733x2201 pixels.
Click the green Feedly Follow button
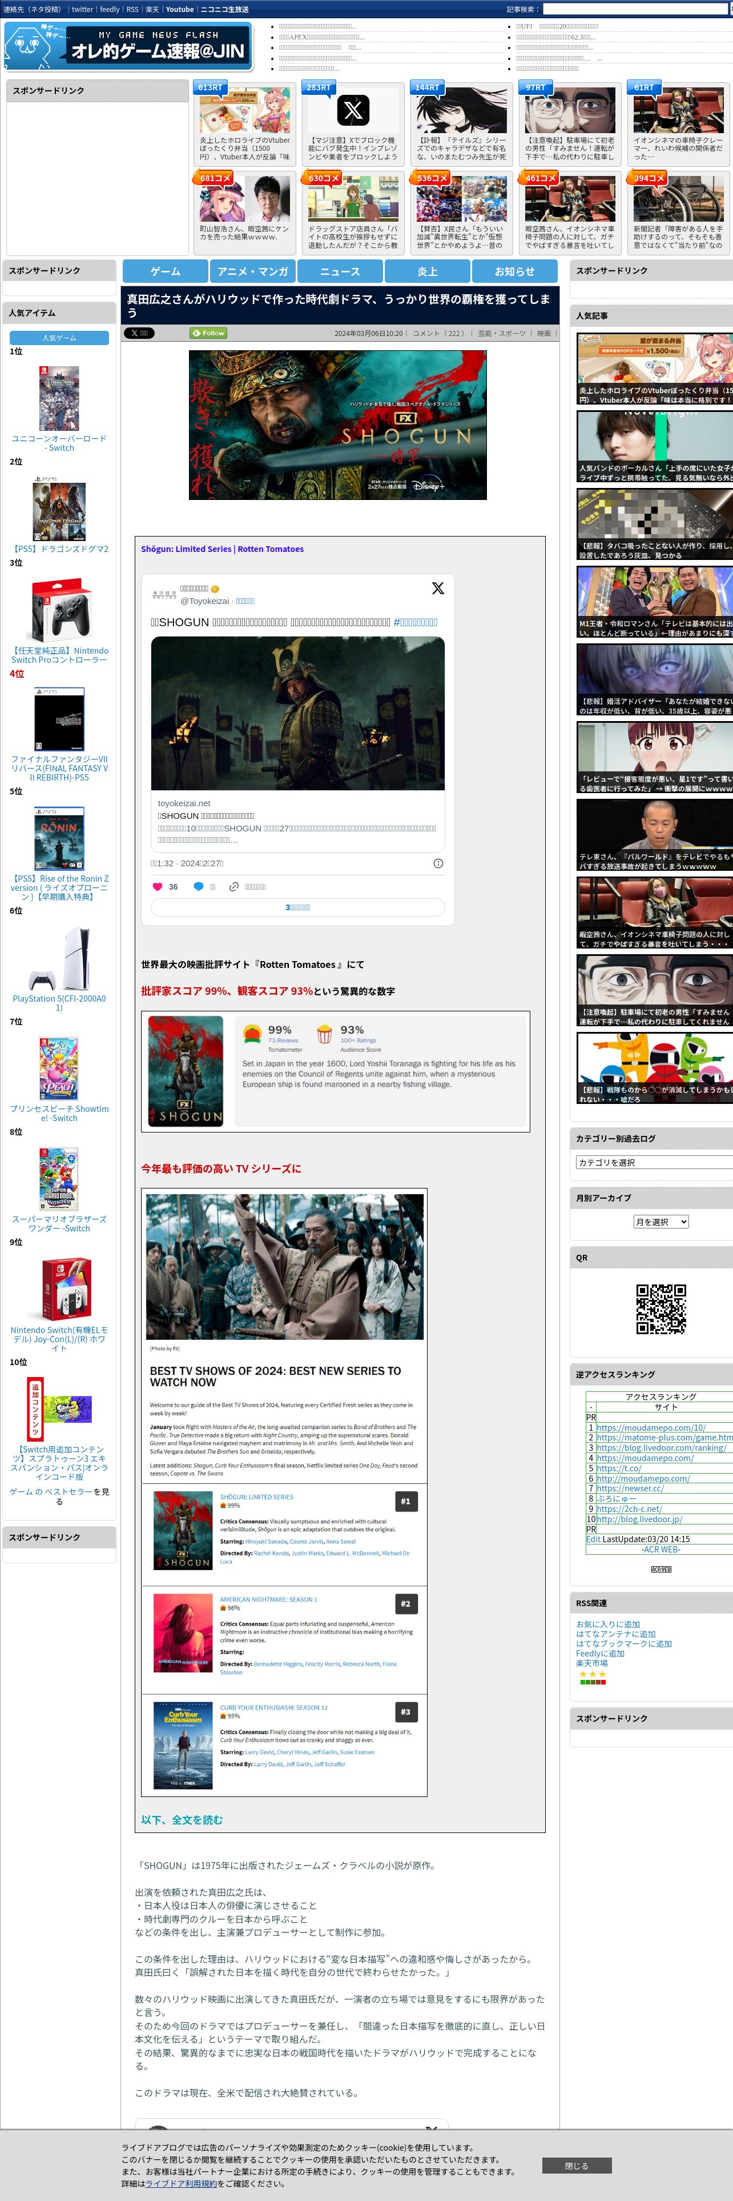[208, 333]
